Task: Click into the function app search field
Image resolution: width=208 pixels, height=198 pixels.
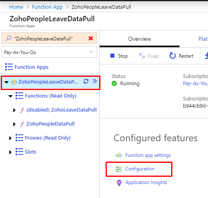Action: click(x=49, y=38)
